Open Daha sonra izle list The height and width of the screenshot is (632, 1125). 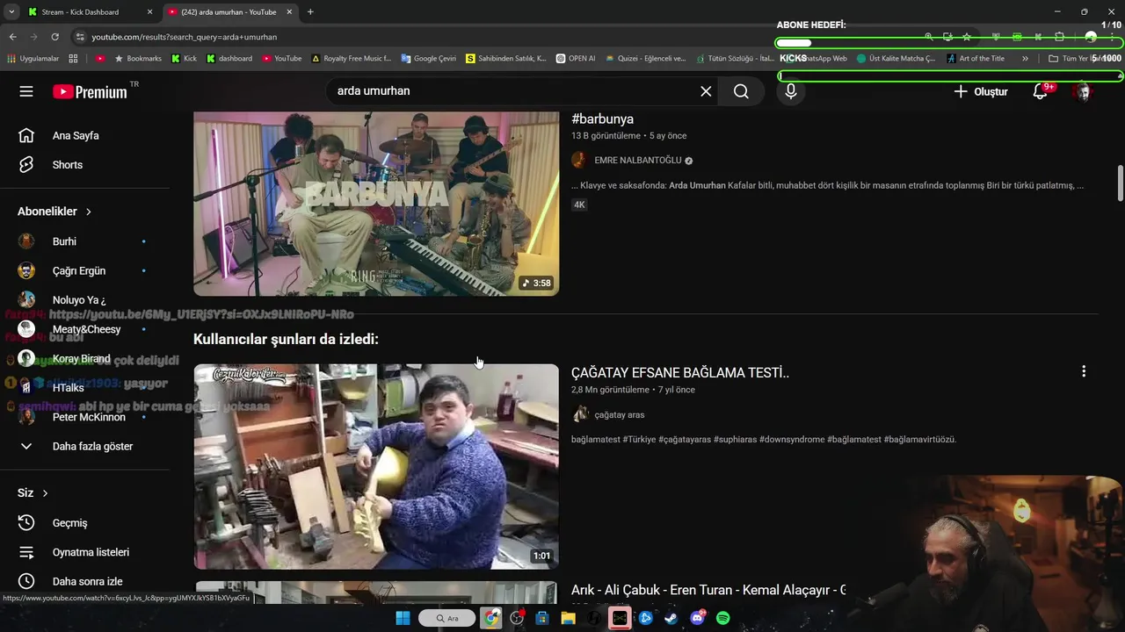(x=86, y=581)
